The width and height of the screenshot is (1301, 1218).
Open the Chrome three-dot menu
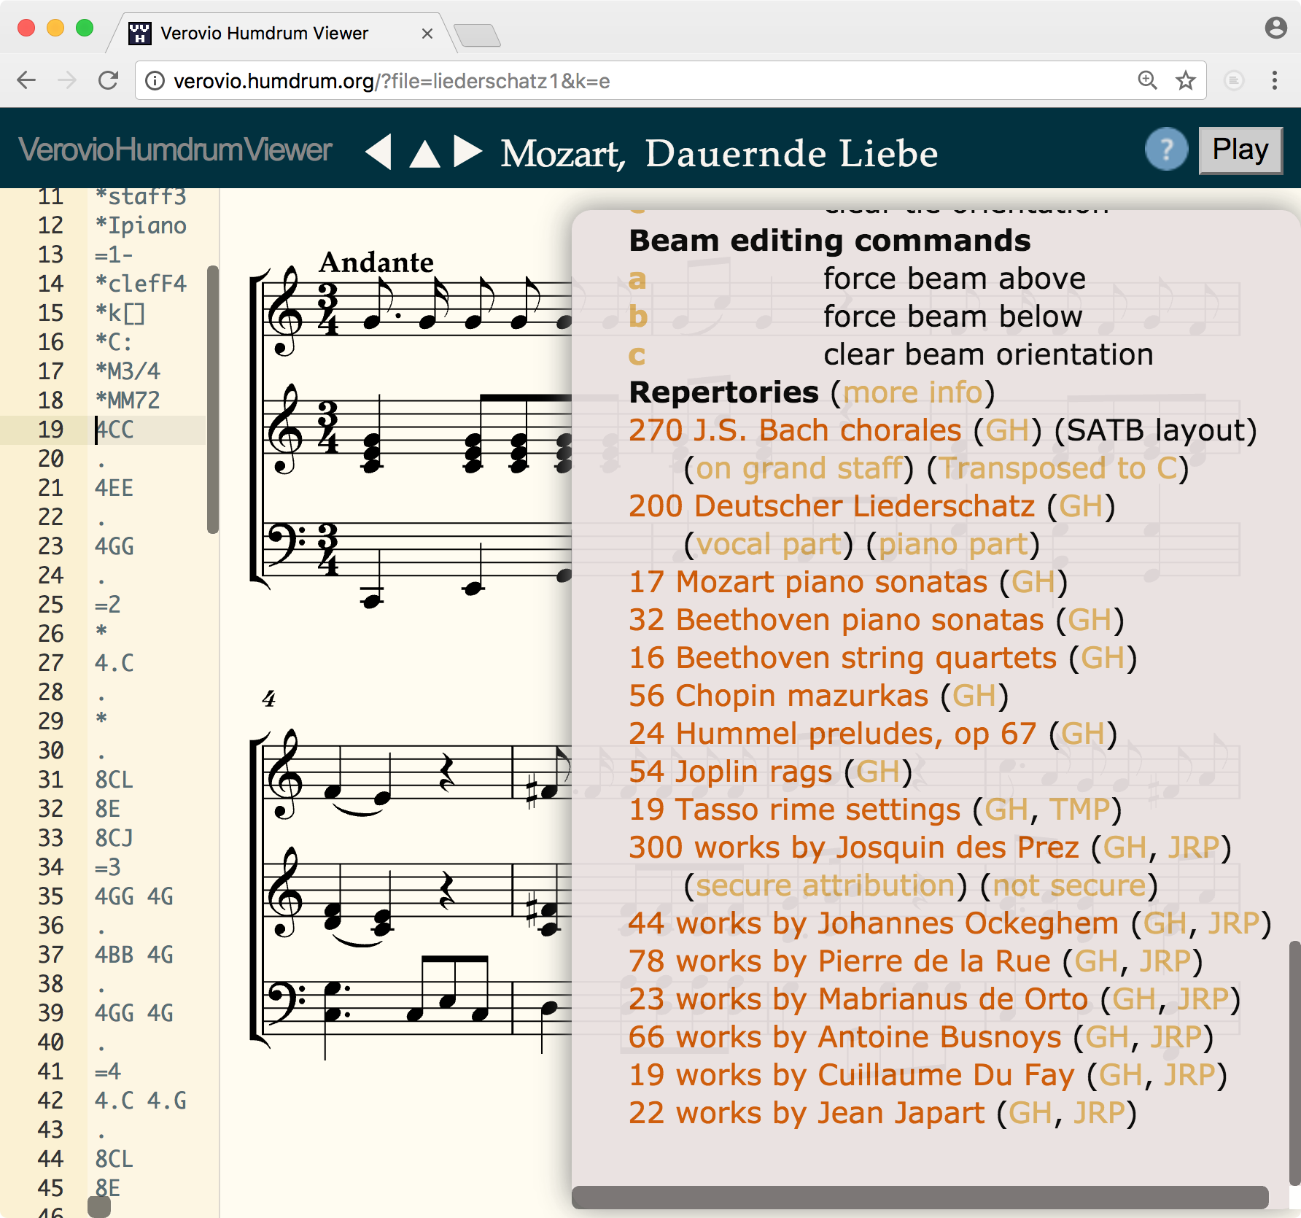tap(1275, 80)
